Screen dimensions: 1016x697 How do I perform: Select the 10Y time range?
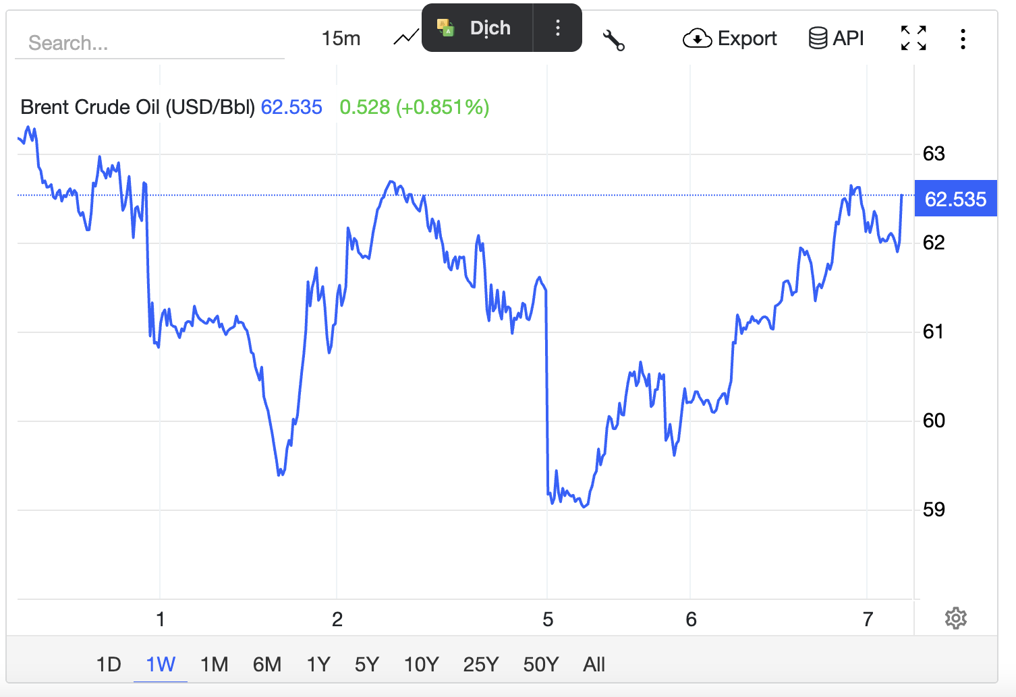tap(422, 665)
